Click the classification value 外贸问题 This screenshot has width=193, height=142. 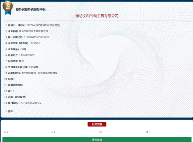(x=33, y=67)
